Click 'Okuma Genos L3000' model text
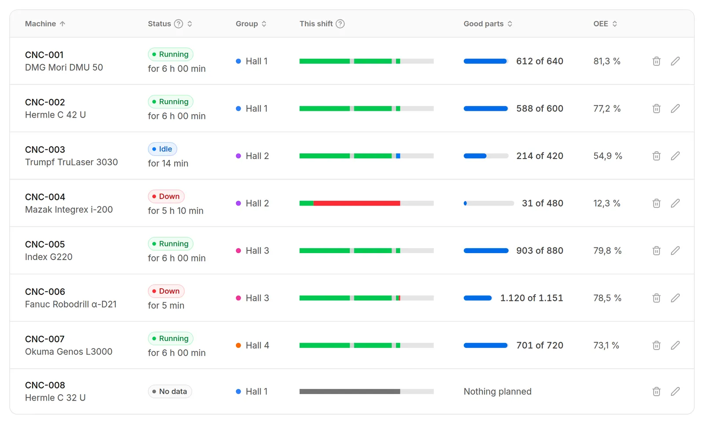Image resolution: width=704 pixels, height=424 pixels. (x=69, y=352)
